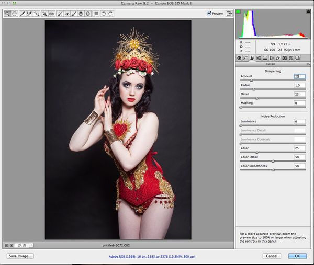The image size is (314, 265).
Task: Select the Zoom tool in toolbar
Action: [7, 14]
